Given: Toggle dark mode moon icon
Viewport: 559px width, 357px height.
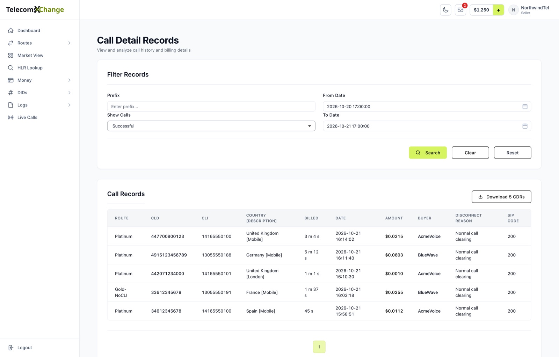Looking at the screenshot, I should point(445,10).
